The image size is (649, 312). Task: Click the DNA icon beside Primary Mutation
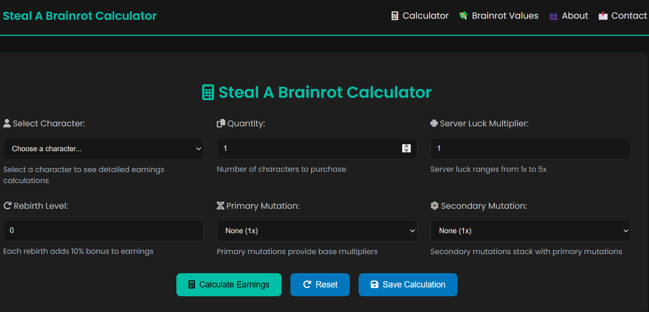tap(220, 206)
